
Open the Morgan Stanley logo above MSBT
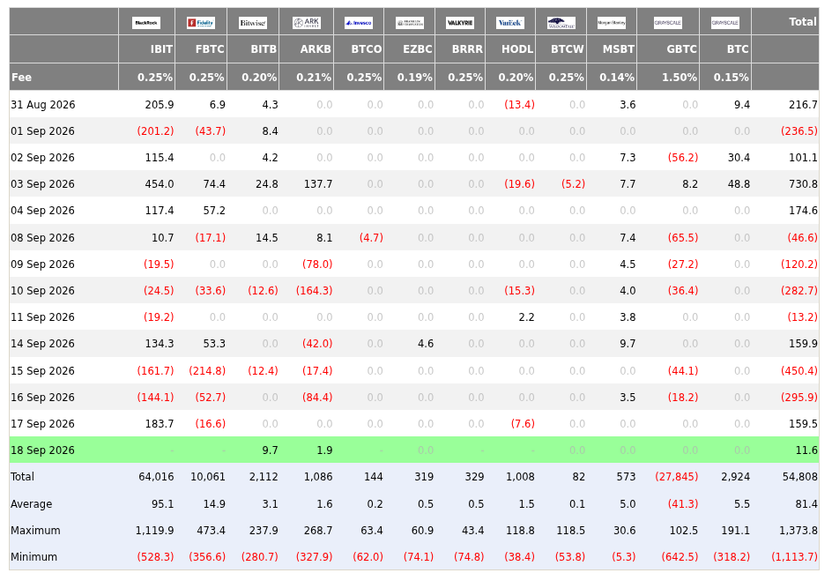point(612,23)
